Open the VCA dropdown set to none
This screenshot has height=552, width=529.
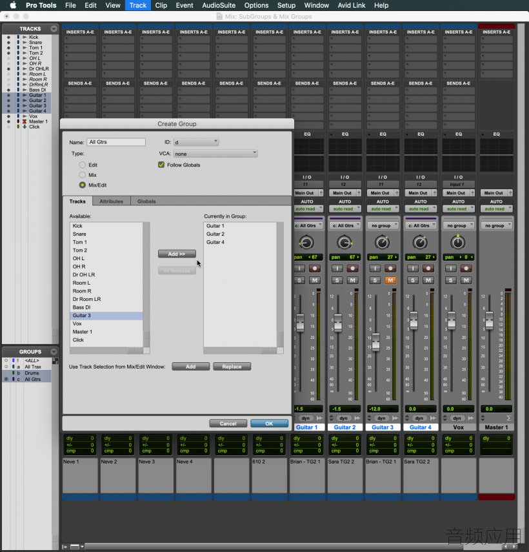pyautogui.click(x=215, y=154)
